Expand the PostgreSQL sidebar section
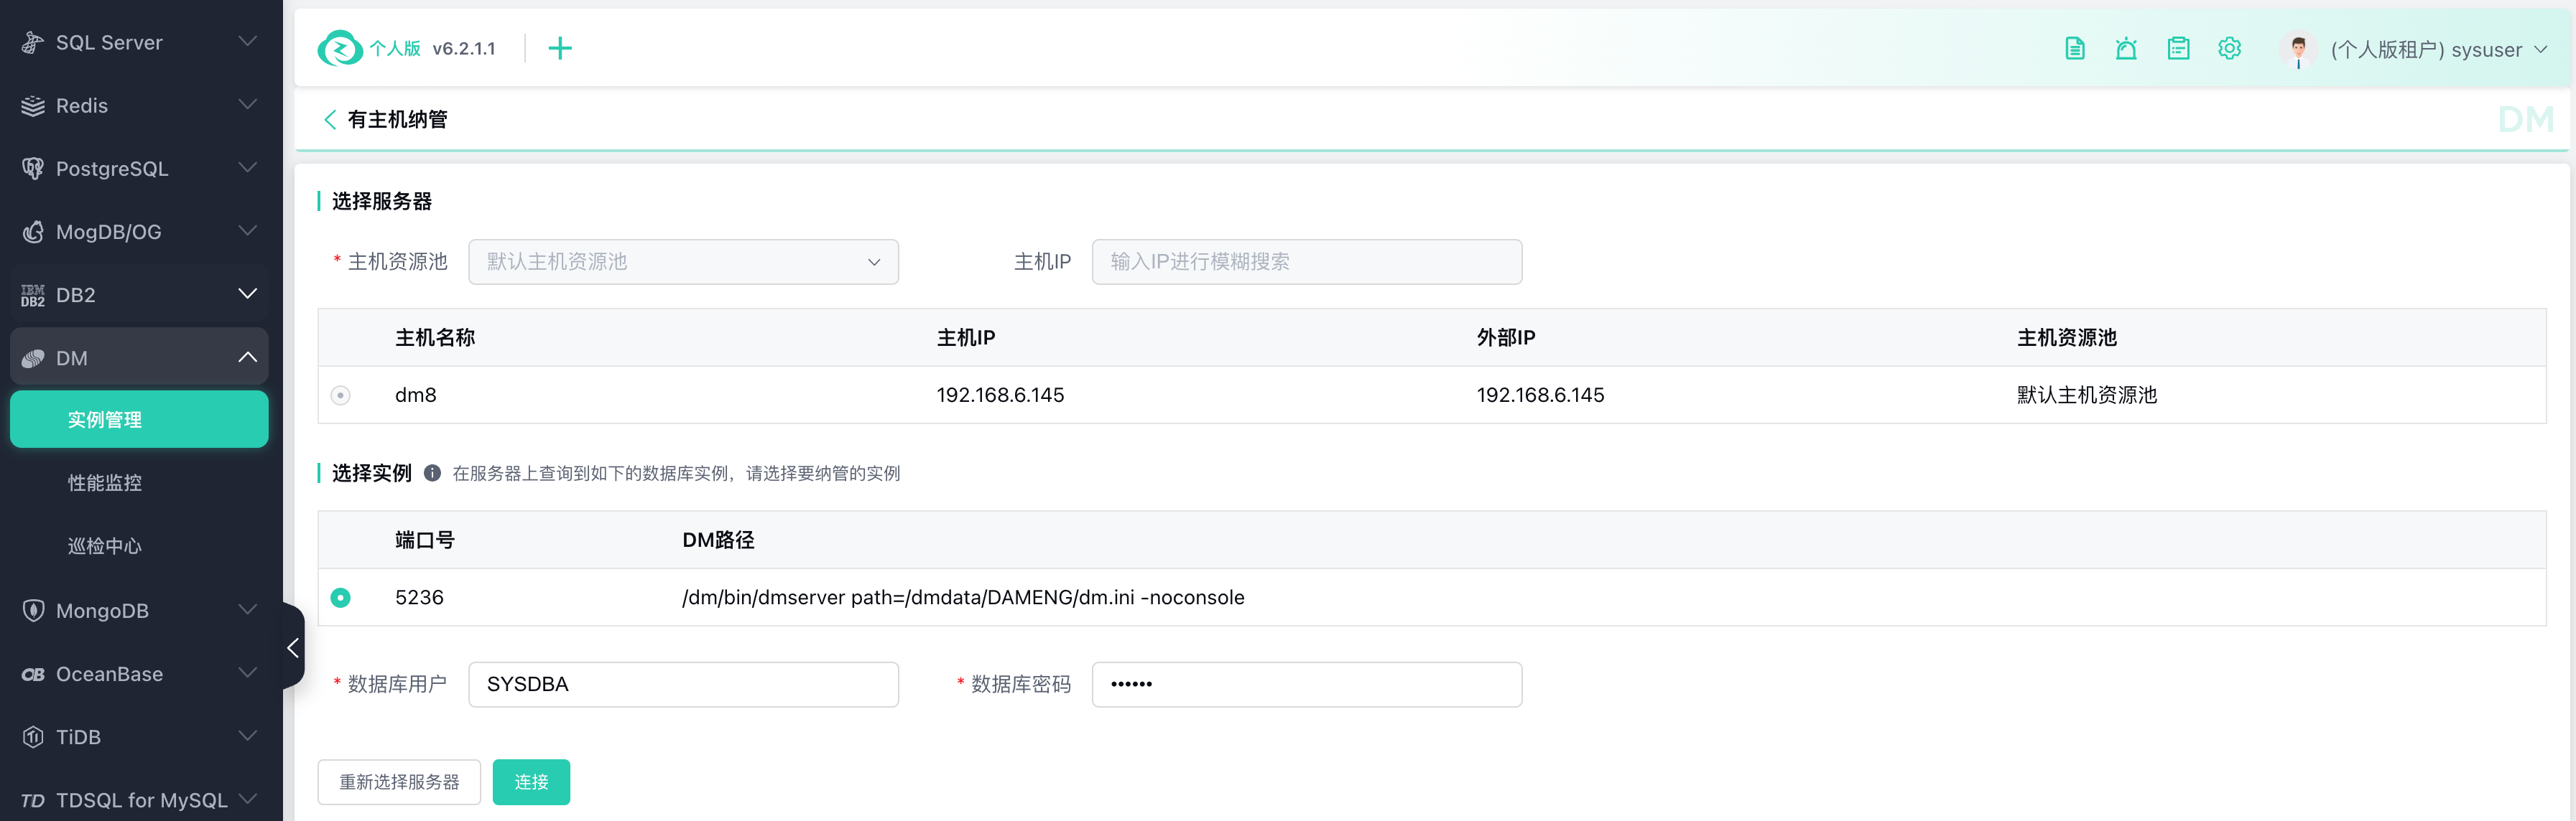2576x821 pixels. 139,169
